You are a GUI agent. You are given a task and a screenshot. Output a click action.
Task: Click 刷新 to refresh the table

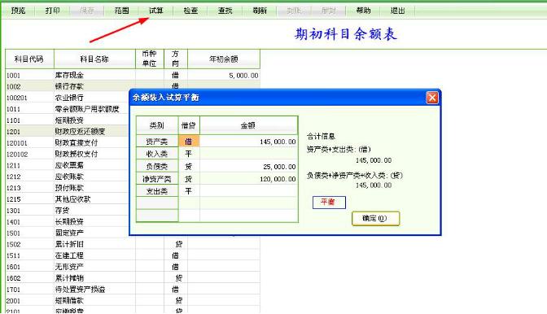tap(260, 11)
